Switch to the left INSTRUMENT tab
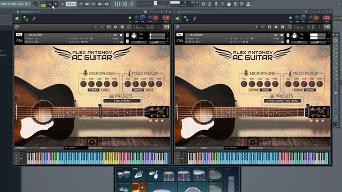 (75, 148)
